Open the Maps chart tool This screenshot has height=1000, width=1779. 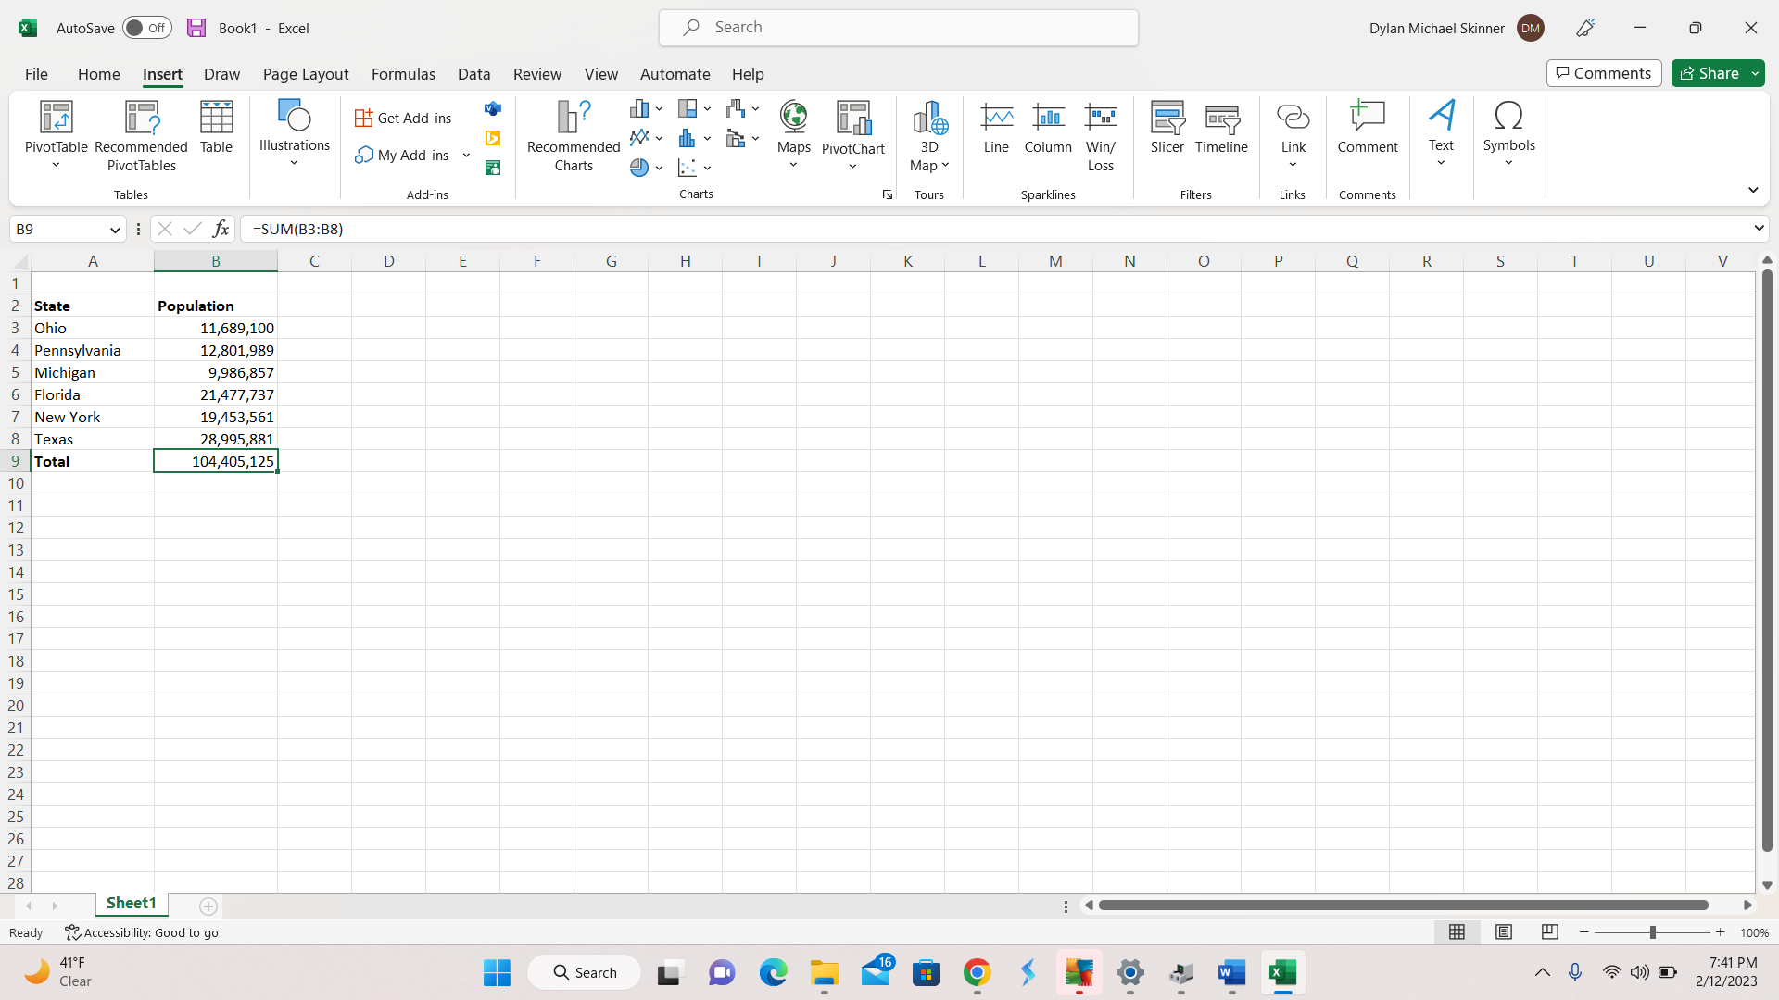(x=793, y=130)
